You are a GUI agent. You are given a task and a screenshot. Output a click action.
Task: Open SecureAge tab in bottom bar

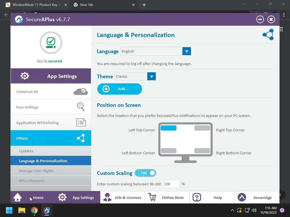pos(257,198)
